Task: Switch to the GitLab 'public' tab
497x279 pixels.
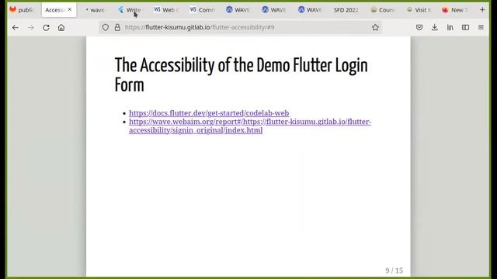Action: (x=23, y=10)
